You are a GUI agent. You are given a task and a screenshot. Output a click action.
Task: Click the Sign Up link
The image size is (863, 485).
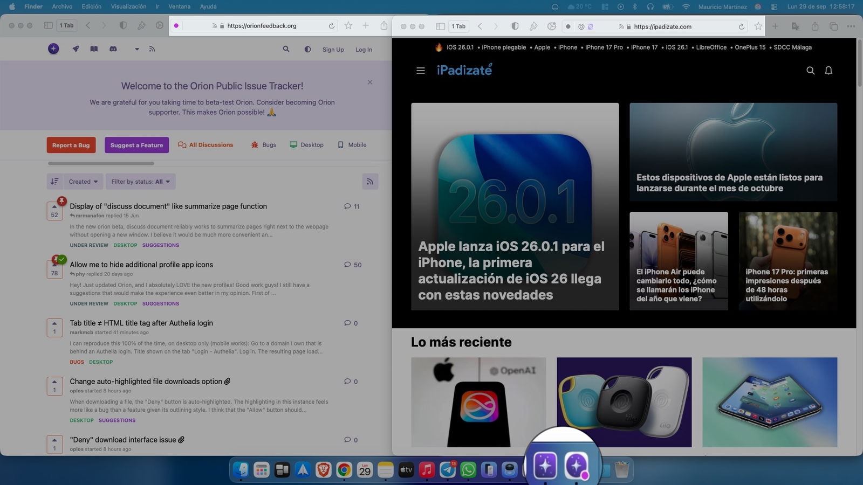[x=333, y=50]
